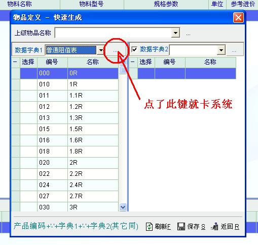
Task: Click the 编号 column header in the left table
Action: (x=52, y=62)
